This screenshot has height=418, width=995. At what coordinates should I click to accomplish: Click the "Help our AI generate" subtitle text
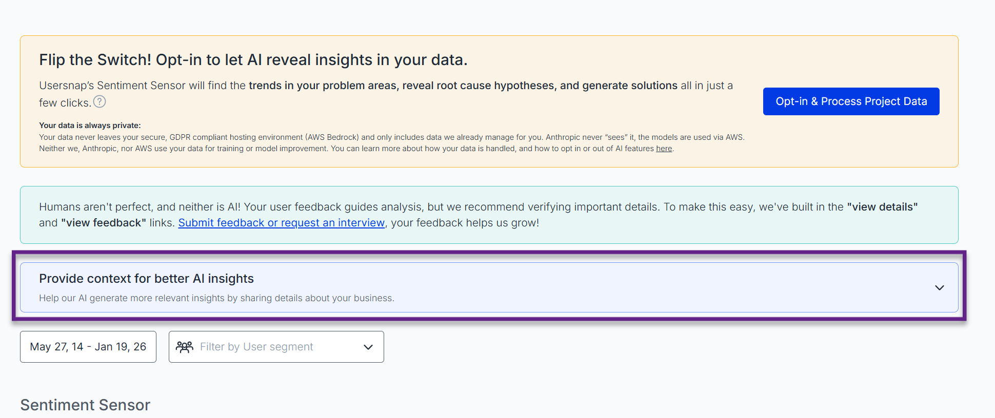coord(216,298)
